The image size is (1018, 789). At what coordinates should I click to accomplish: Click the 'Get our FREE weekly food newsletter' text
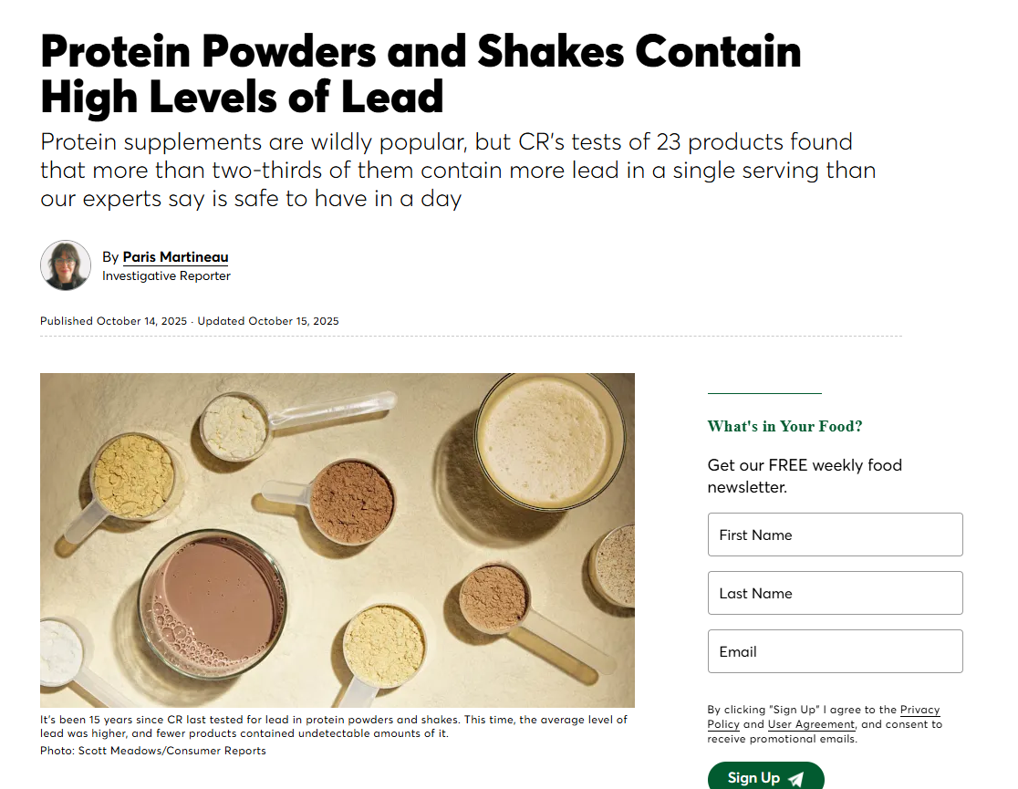pyautogui.click(x=805, y=476)
